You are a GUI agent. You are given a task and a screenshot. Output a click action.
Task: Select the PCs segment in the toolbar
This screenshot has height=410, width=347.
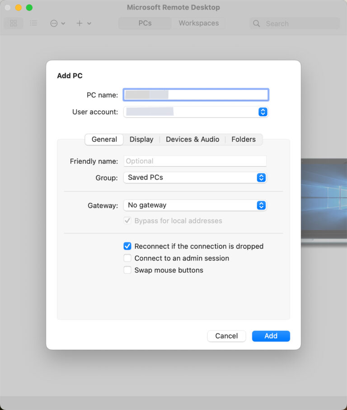(145, 23)
